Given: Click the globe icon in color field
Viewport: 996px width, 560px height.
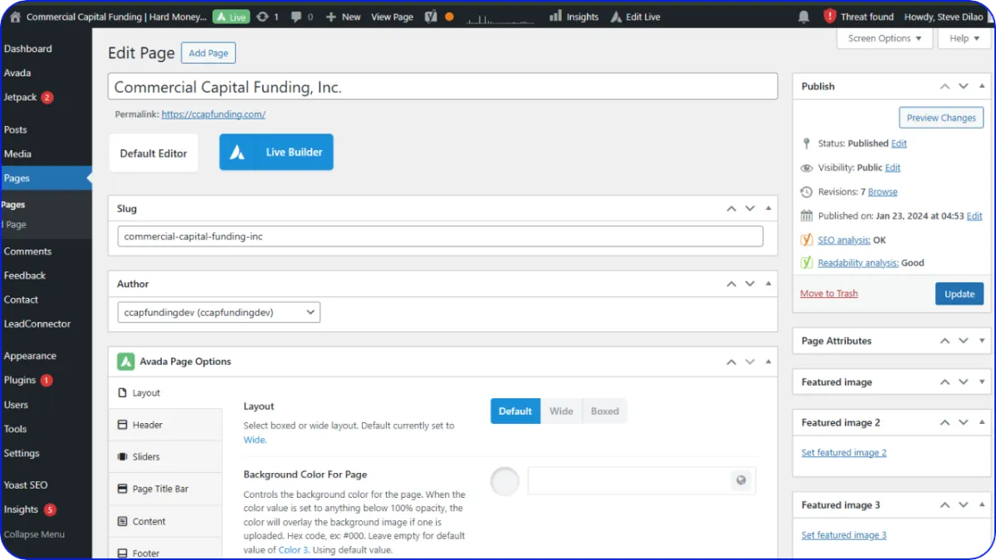Looking at the screenshot, I should (741, 480).
